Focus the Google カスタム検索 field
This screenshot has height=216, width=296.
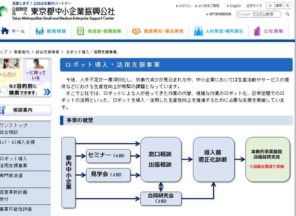click(259, 14)
